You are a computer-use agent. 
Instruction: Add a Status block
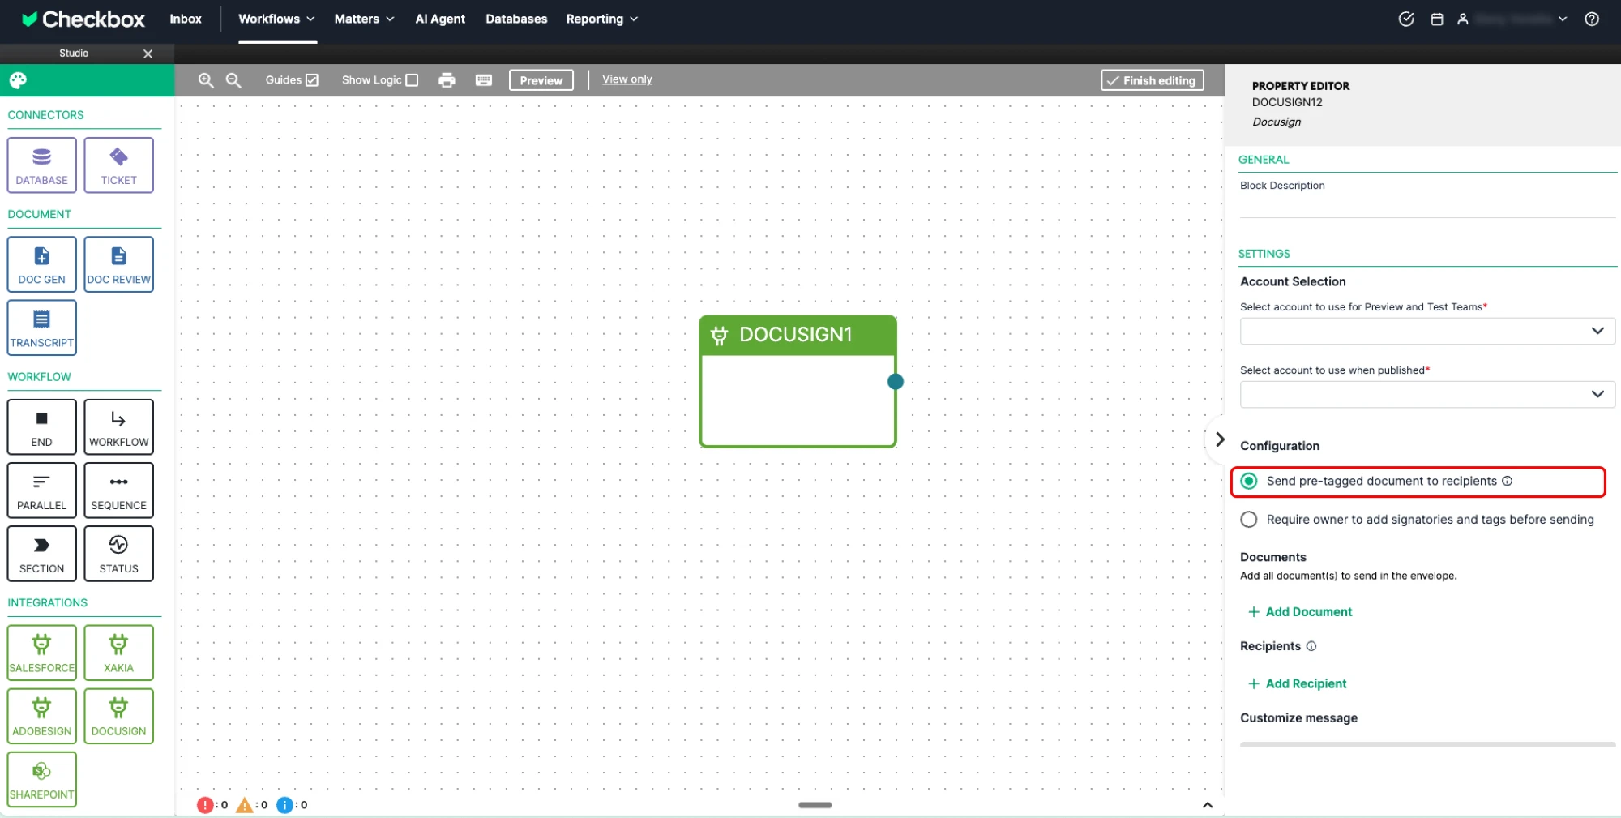[x=118, y=553]
